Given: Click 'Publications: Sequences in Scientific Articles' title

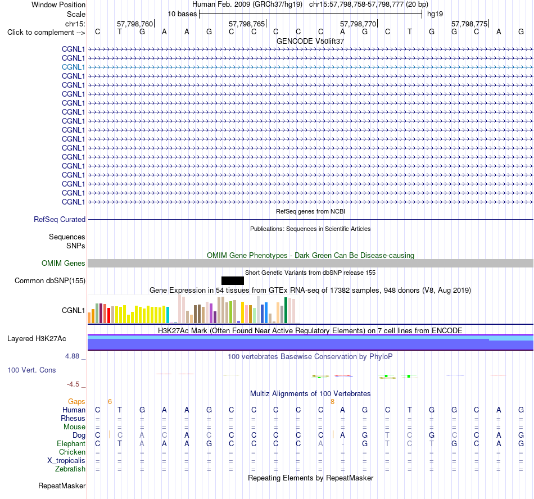Looking at the screenshot, I should point(310,229).
